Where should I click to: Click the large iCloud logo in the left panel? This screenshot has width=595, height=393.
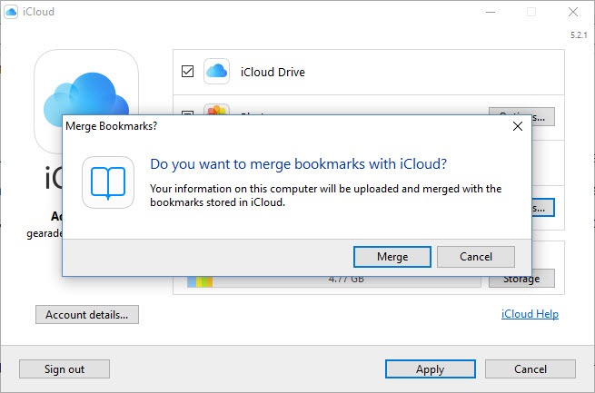(86, 84)
